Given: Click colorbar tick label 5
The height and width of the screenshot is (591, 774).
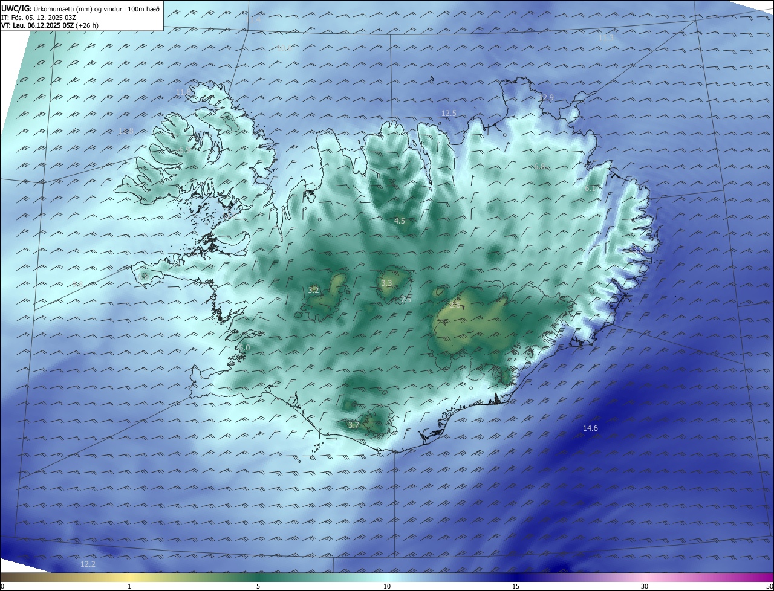Looking at the screenshot, I should [x=258, y=586].
